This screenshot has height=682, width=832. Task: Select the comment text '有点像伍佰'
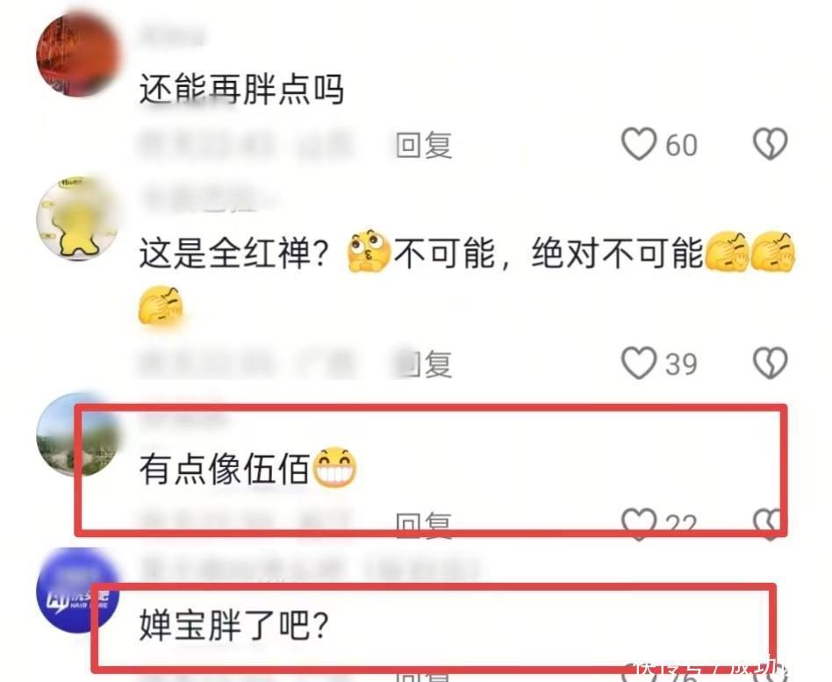pyautogui.click(x=224, y=469)
